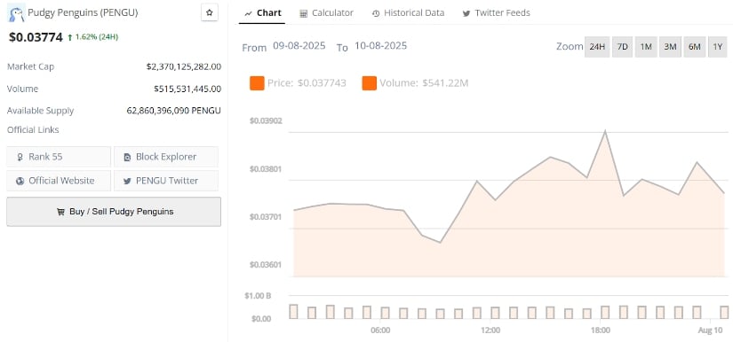Click the available supply 62,860,396,090 PENGU

[174, 111]
